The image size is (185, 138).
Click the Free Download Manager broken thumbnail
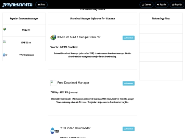[53, 83]
